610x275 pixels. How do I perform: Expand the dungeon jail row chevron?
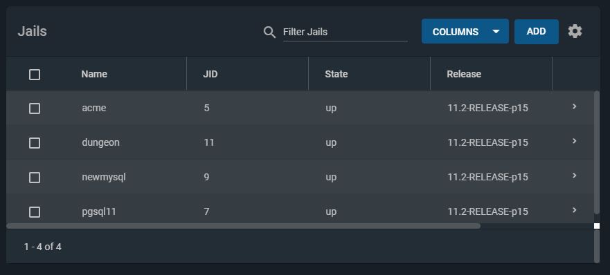[x=574, y=141]
